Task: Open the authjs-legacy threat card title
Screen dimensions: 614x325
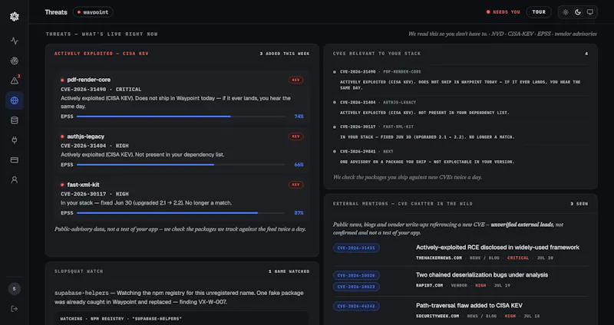Action: [86, 136]
